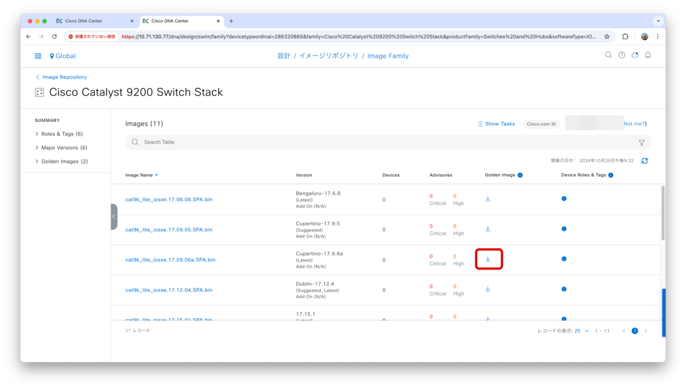The width and height of the screenshot is (686, 389).
Task: Click the Cisco.com ID button
Action: 541,124
